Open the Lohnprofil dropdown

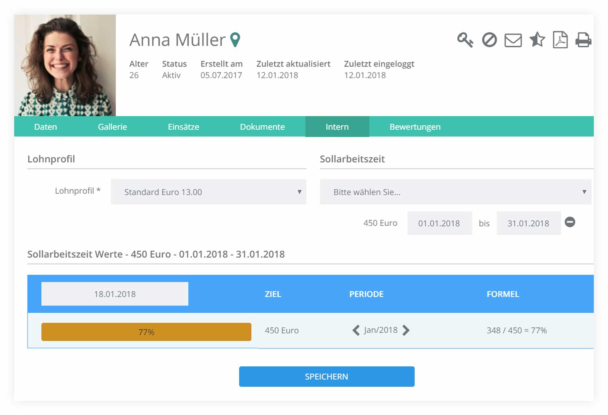[208, 192]
